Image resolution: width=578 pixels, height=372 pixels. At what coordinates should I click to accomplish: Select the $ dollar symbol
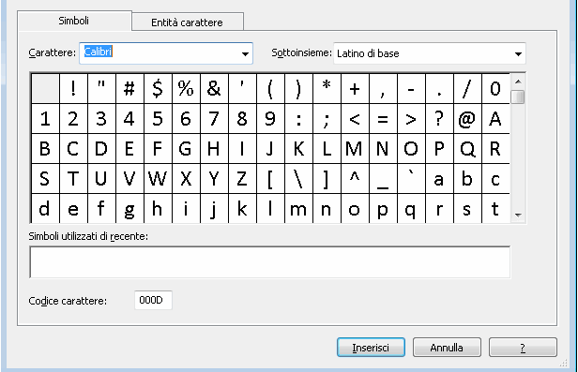(158, 89)
